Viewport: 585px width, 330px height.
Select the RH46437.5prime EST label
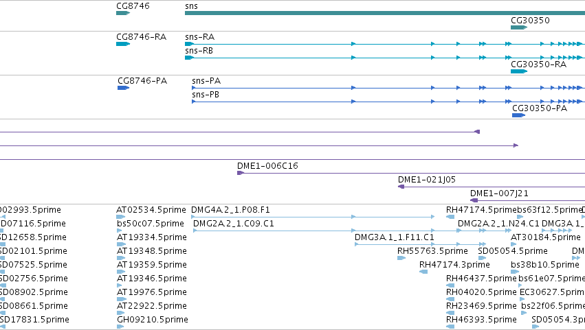[481, 279]
